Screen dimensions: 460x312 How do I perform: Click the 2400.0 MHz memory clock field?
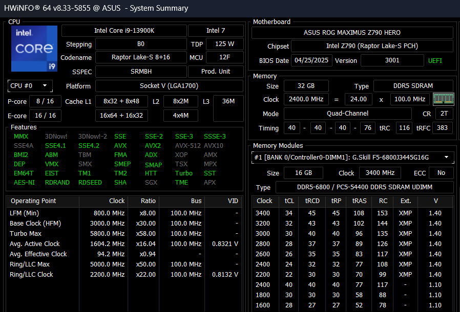coord(306,99)
